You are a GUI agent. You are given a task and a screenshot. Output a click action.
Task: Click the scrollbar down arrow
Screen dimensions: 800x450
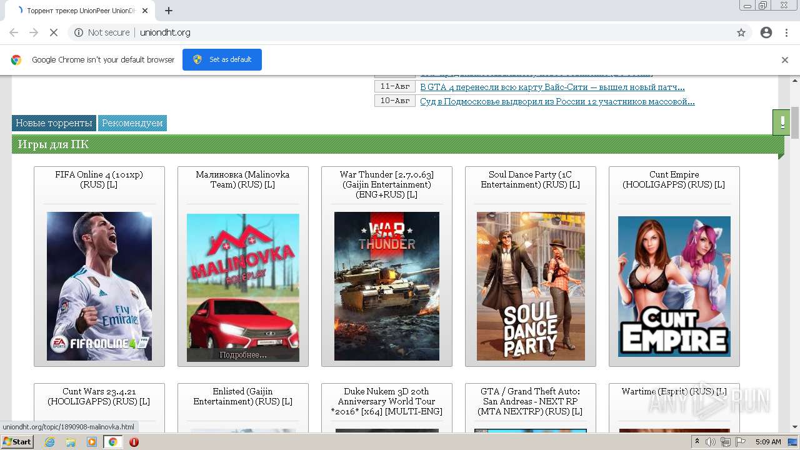pos(794,427)
